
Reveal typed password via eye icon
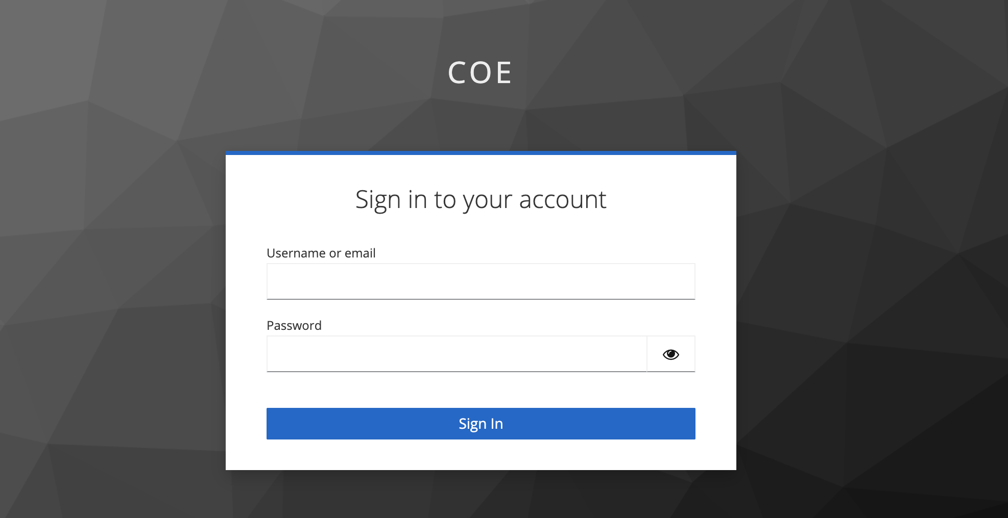(x=670, y=354)
